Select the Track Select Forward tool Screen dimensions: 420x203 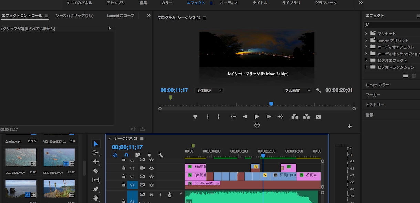point(96,153)
